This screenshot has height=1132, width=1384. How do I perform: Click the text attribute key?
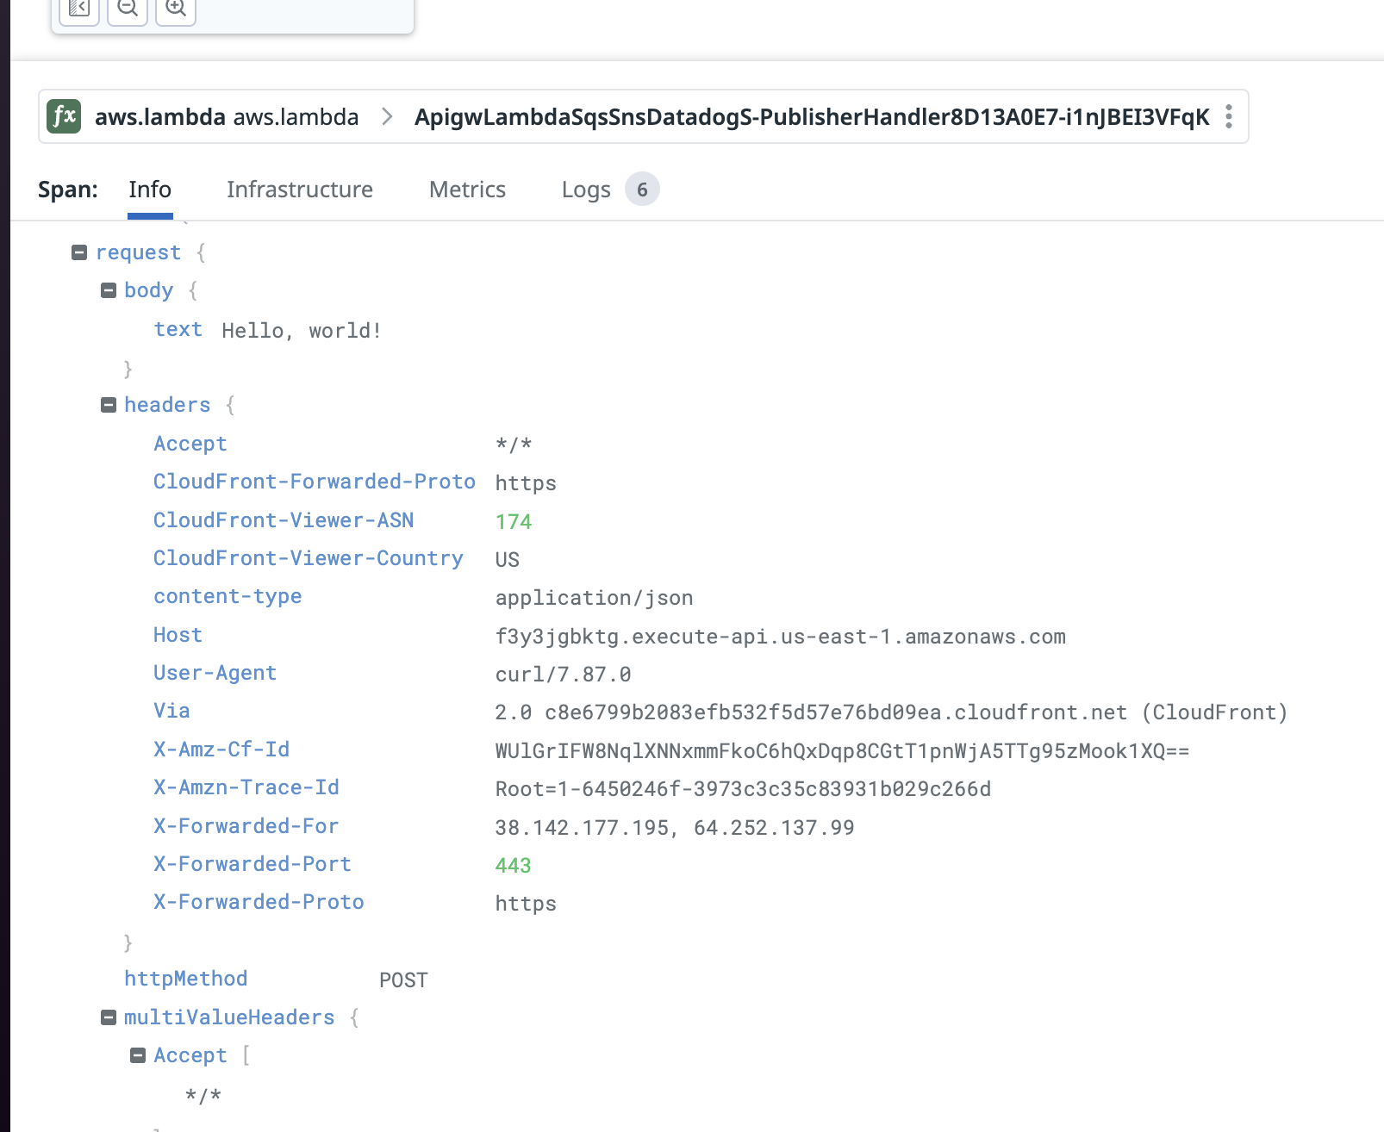(178, 329)
